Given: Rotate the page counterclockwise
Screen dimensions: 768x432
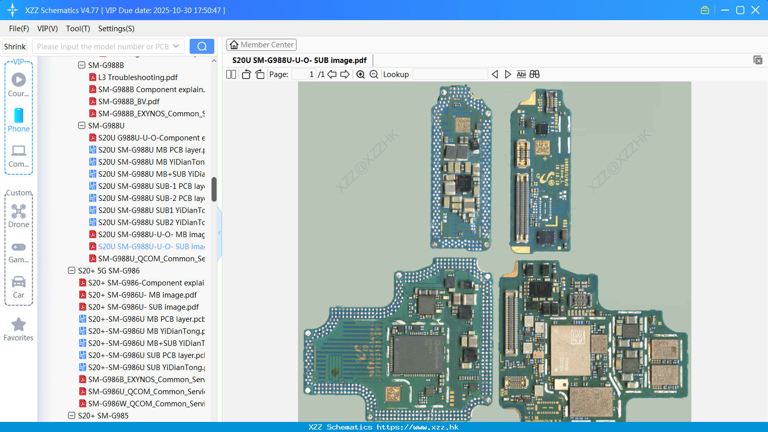Looking at the screenshot, I should point(246,75).
